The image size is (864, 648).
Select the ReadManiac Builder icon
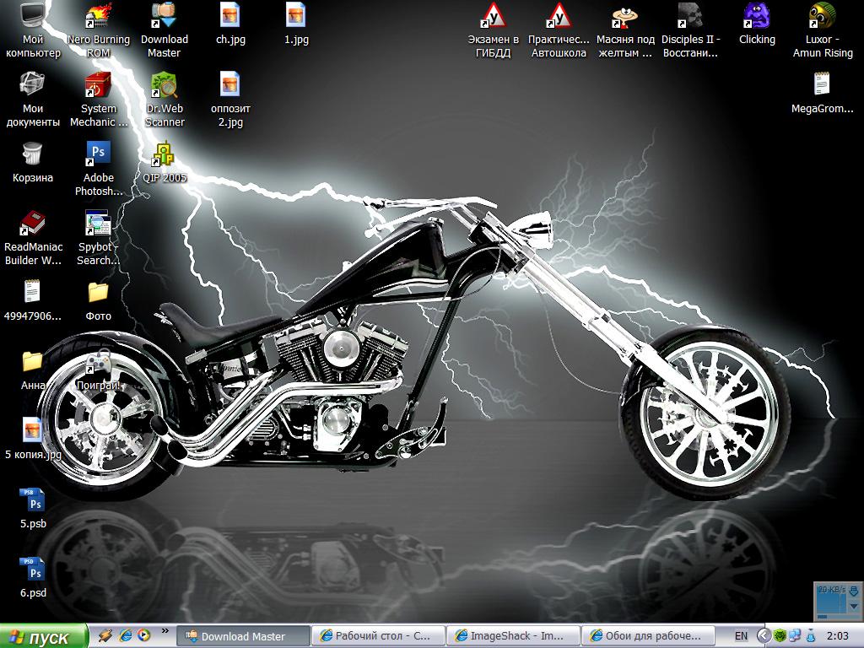click(32, 224)
